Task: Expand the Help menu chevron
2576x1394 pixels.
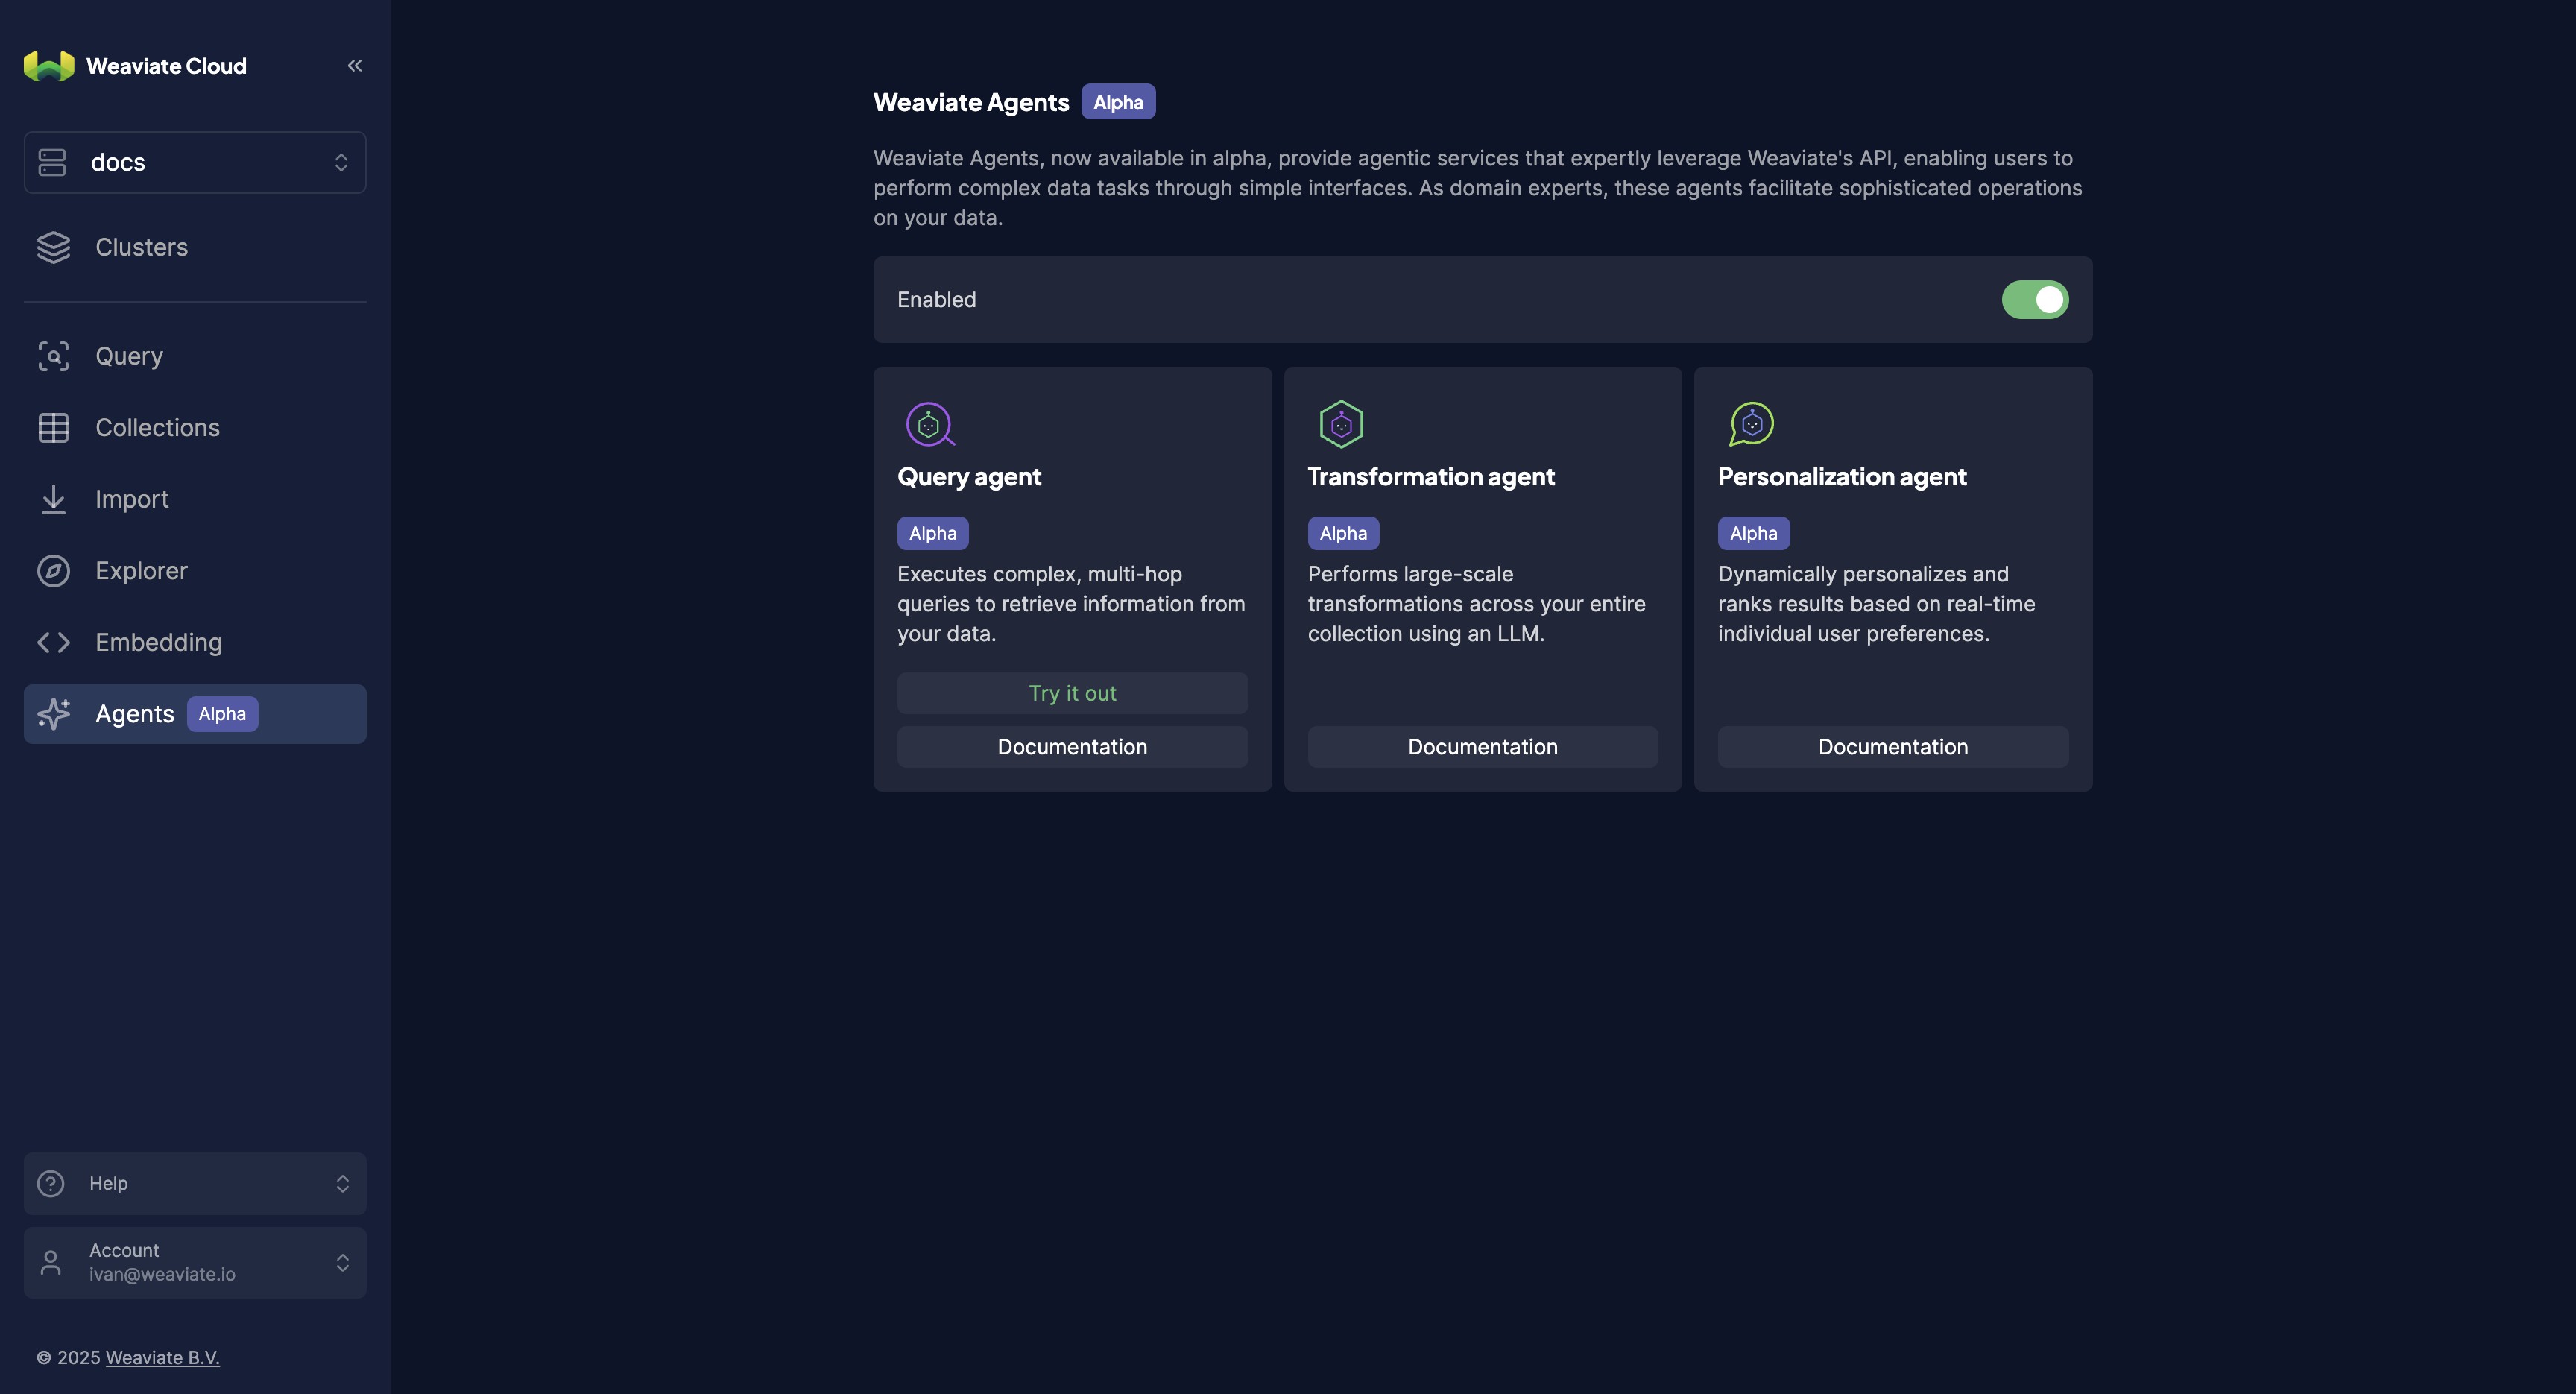Action: (x=342, y=1184)
